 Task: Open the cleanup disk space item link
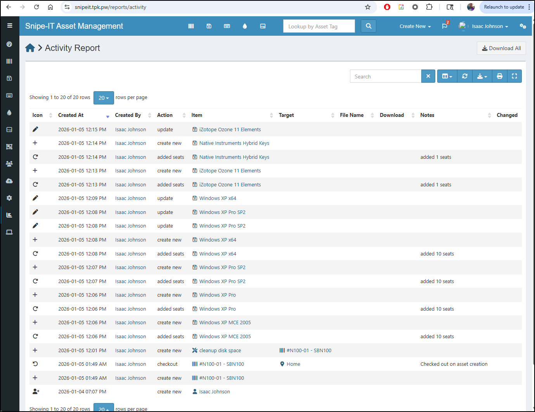[220, 350]
